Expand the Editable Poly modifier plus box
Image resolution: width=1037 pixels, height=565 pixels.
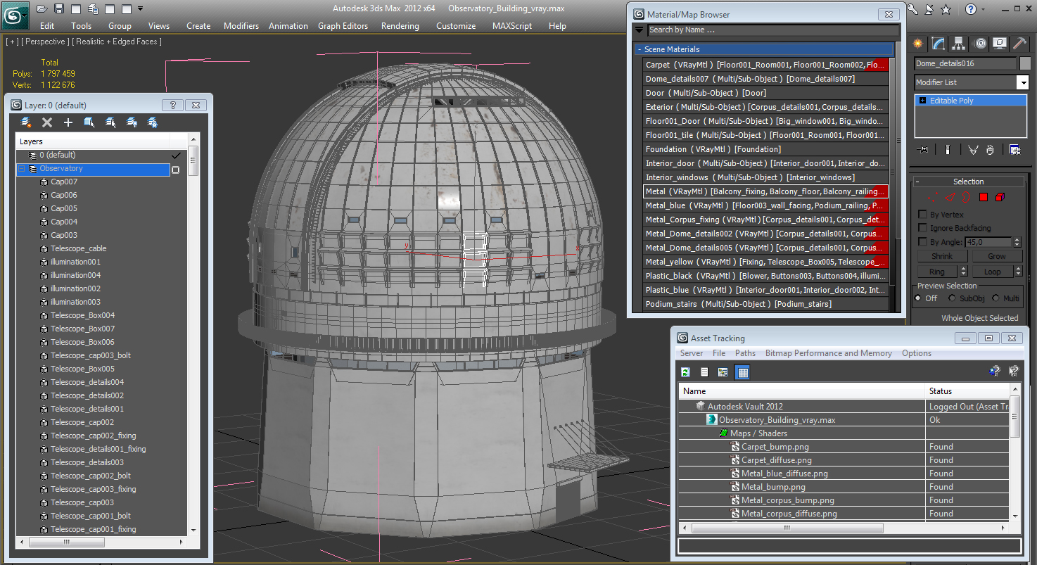(x=922, y=101)
